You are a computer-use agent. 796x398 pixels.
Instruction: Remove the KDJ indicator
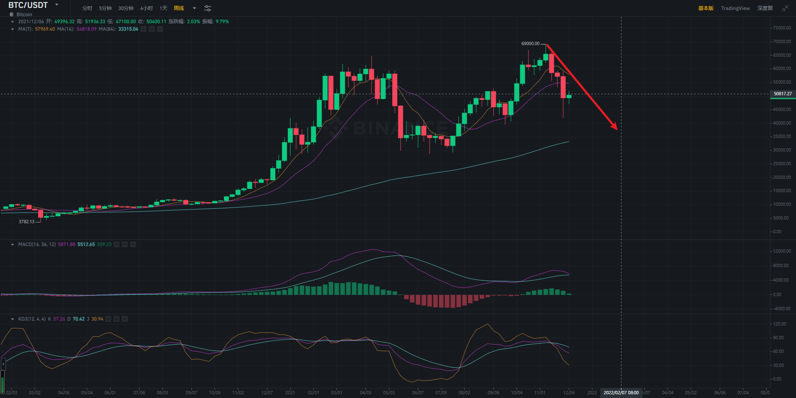pyautogui.click(x=125, y=319)
